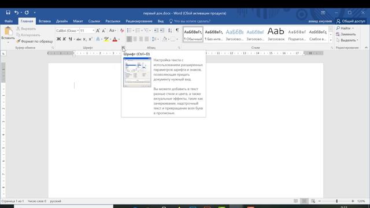Decrease font size with the smaller A icon
Image resolution: width=370 pixels, height=208 pixels.
coord(103,31)
